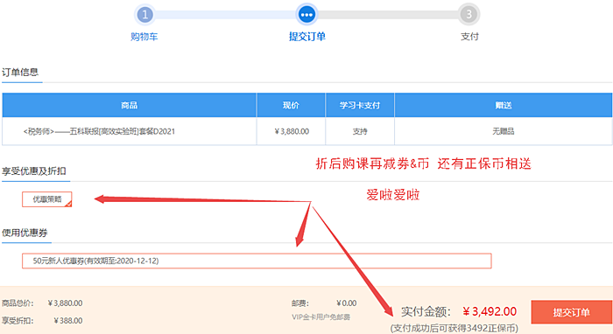This screenshot has height=334, width=613.
Task: Select the 支付 step label
Action: pyautogui.click(x=469, y=37)
